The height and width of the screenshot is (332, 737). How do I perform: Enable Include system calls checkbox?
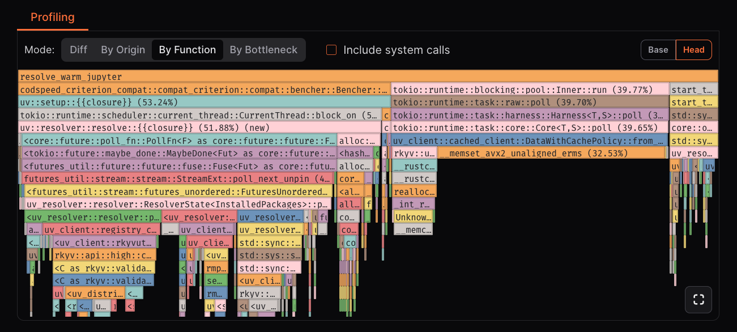(331, 50)
